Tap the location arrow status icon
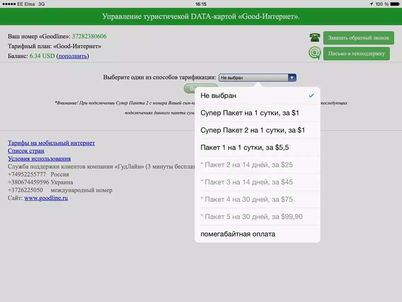This screenshot has width=402, height=302. click(371, 4)
